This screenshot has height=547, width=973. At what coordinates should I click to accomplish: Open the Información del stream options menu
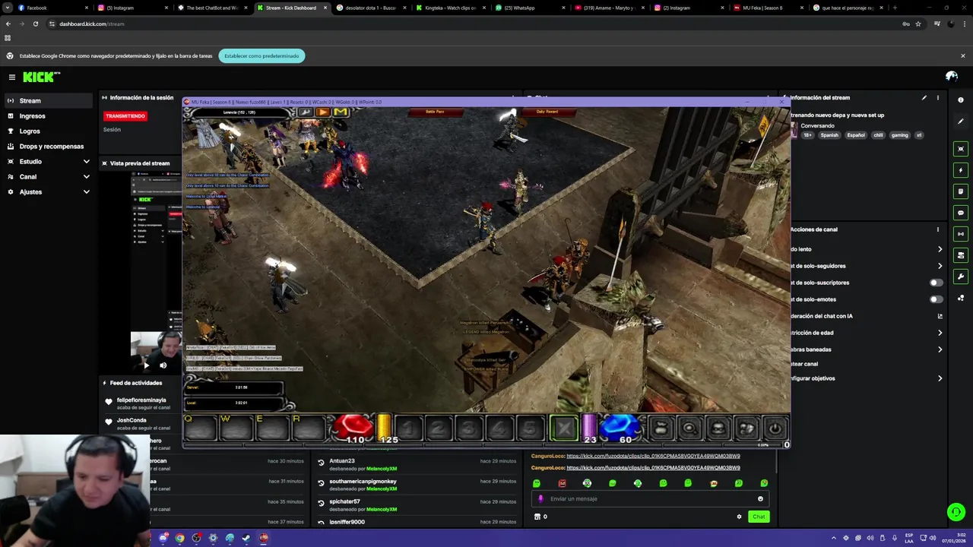coord(938,97)
